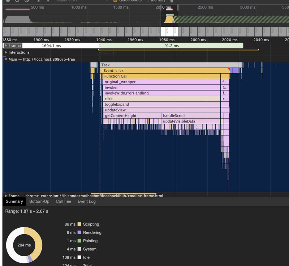This screenshot has width=289, height=266.
Task: Click the clear recording icon
Action: click(27, 1)
